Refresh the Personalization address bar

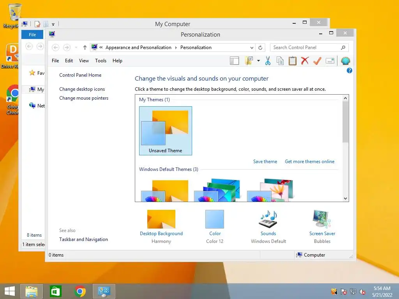(x=260, y=47)
